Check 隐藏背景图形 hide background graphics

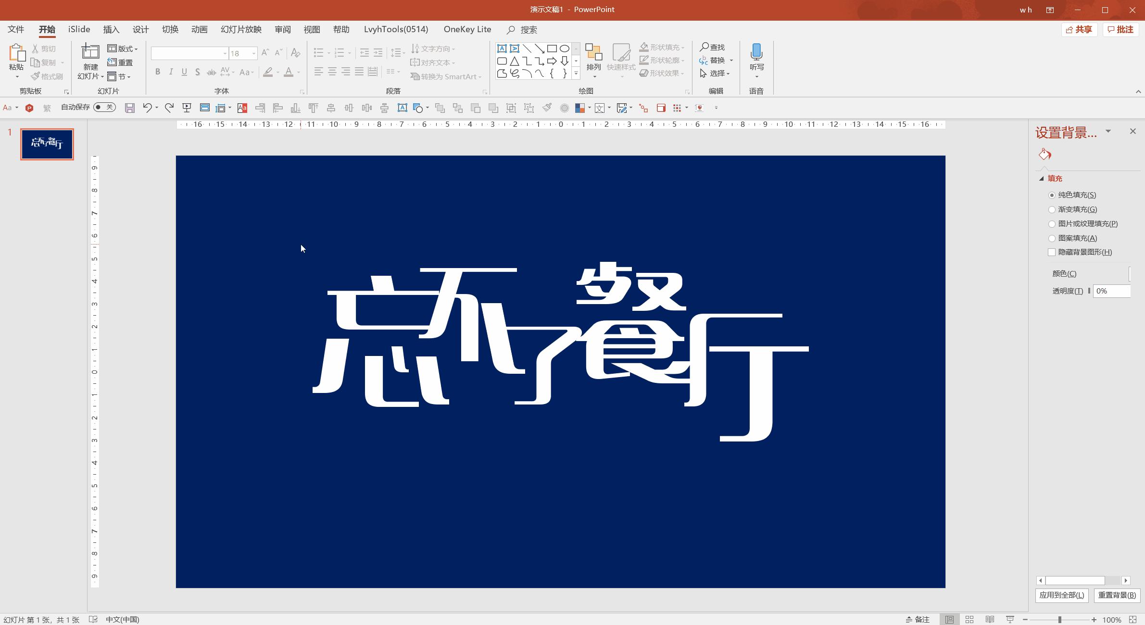coord(1051,252)
